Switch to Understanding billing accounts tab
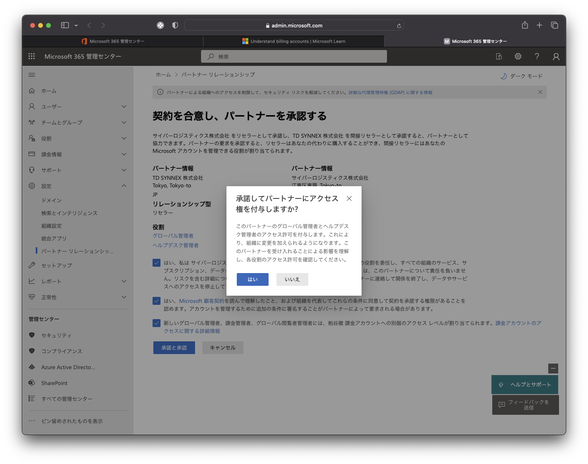 tap(294, 41)
